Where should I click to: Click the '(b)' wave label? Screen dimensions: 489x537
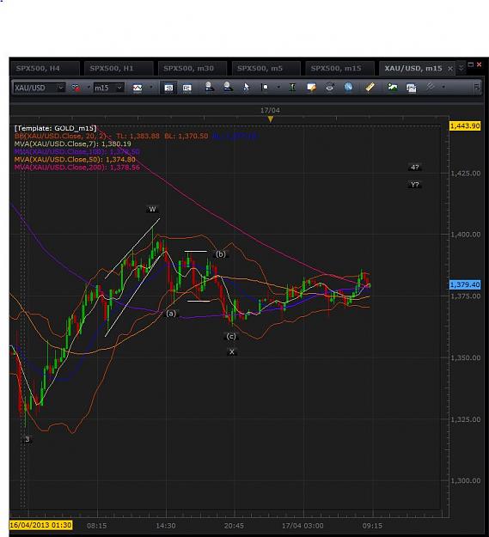(x=221, y=254)
